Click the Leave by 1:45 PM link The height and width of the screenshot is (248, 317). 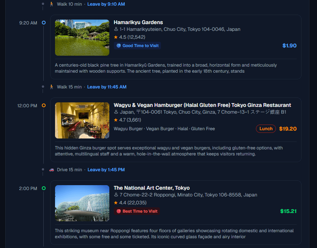coord(106,170)
